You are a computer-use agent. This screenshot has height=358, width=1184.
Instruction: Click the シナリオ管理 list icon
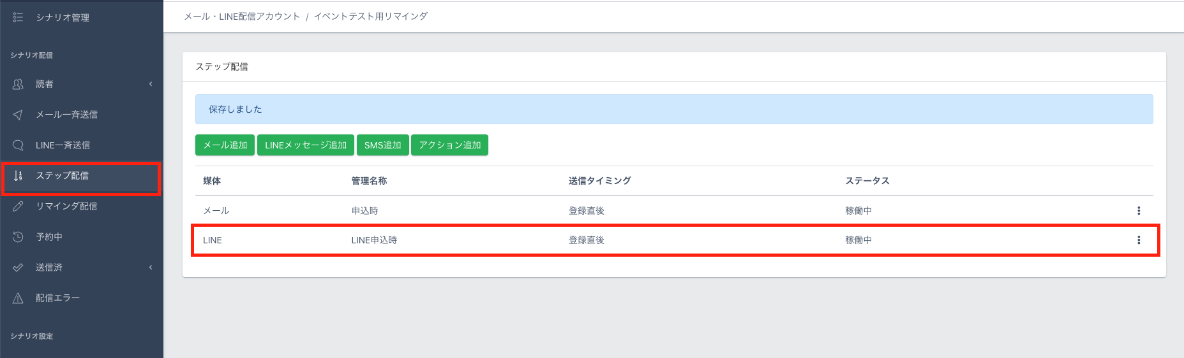tap(18, 17)
